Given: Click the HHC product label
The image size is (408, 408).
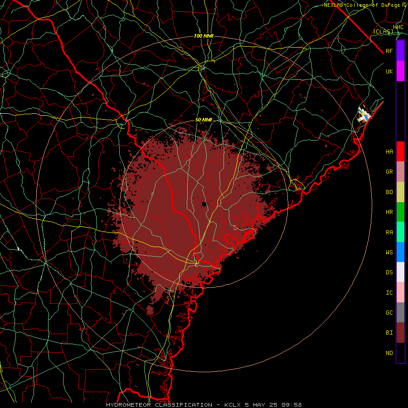Looking at the screenshot, I should pyautogui.click(x=398, y=27).
